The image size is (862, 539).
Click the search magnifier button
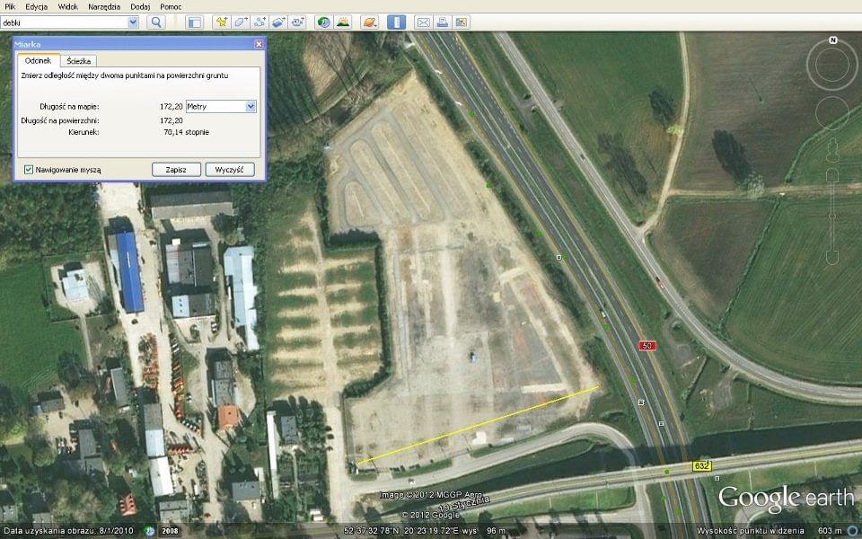coord(155,22)
